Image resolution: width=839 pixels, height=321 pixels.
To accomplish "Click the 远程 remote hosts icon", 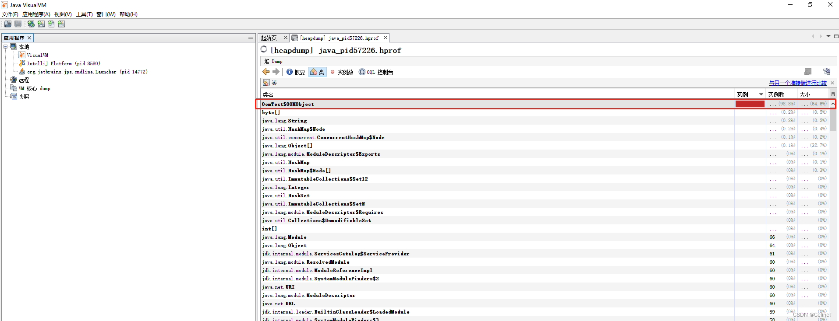I will pos(14,80).
